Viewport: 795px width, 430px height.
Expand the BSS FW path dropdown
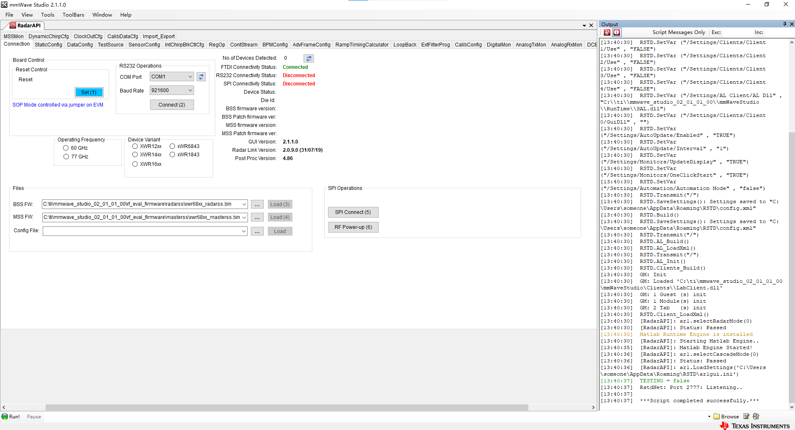[244, 204]
